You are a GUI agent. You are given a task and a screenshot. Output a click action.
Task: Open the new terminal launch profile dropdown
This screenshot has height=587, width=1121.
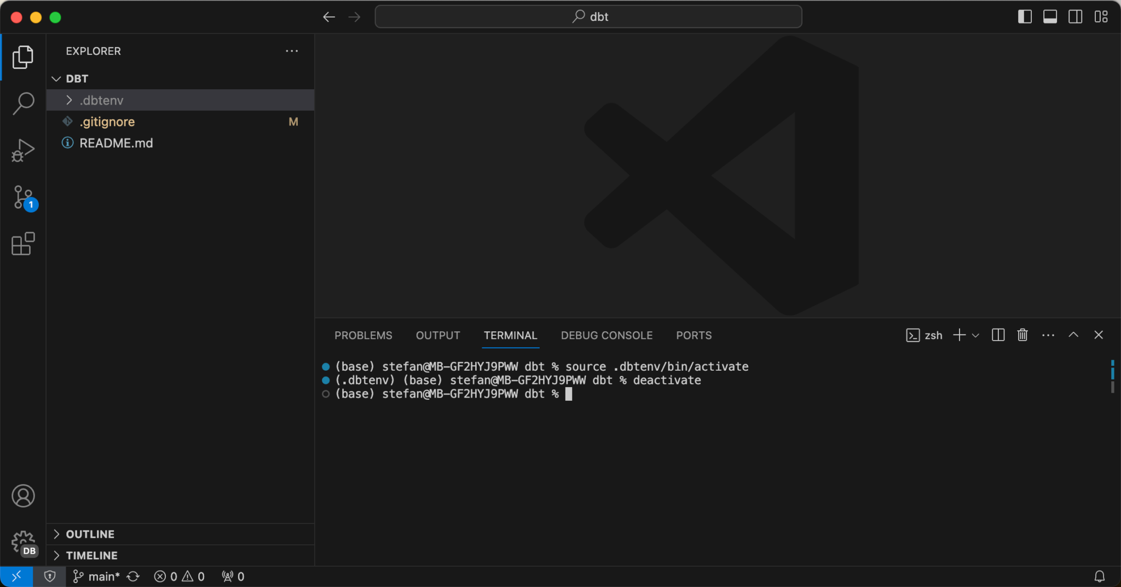pos(975,335)
